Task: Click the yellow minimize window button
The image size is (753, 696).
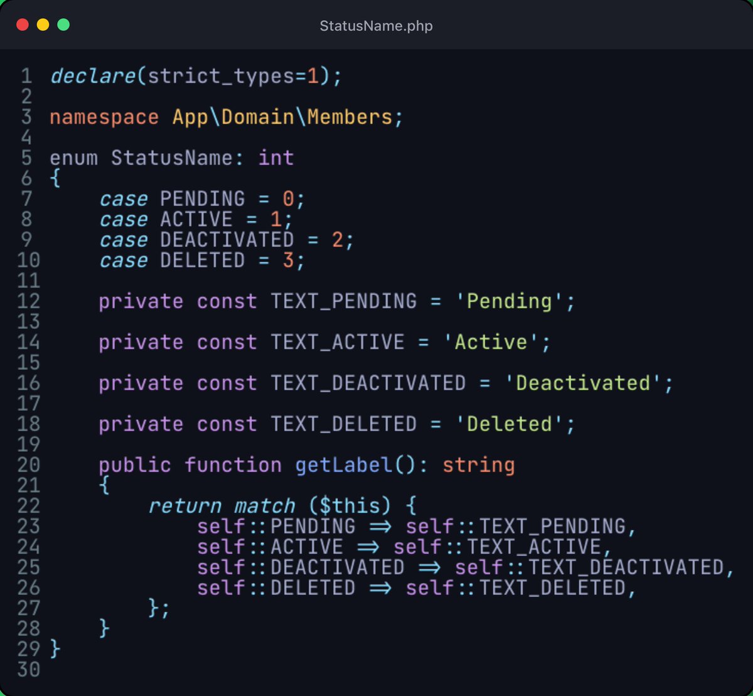Action: (43, 25)
